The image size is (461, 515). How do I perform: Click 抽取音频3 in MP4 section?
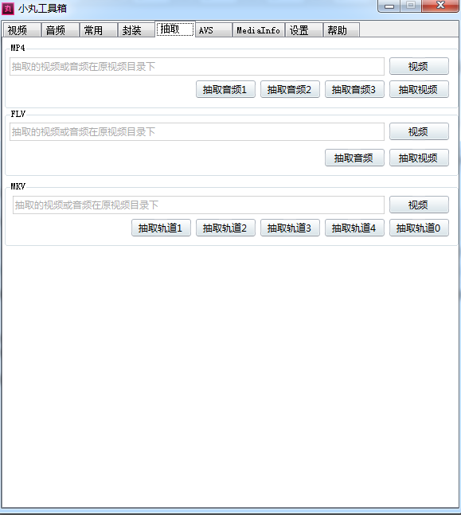click(354, 89)
